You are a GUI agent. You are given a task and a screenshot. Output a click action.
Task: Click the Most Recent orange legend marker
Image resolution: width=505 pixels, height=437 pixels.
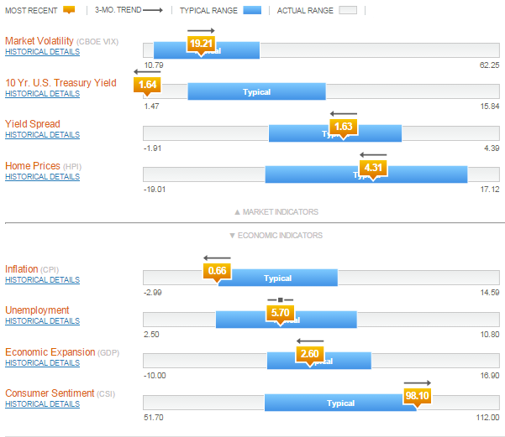(69, 10)
